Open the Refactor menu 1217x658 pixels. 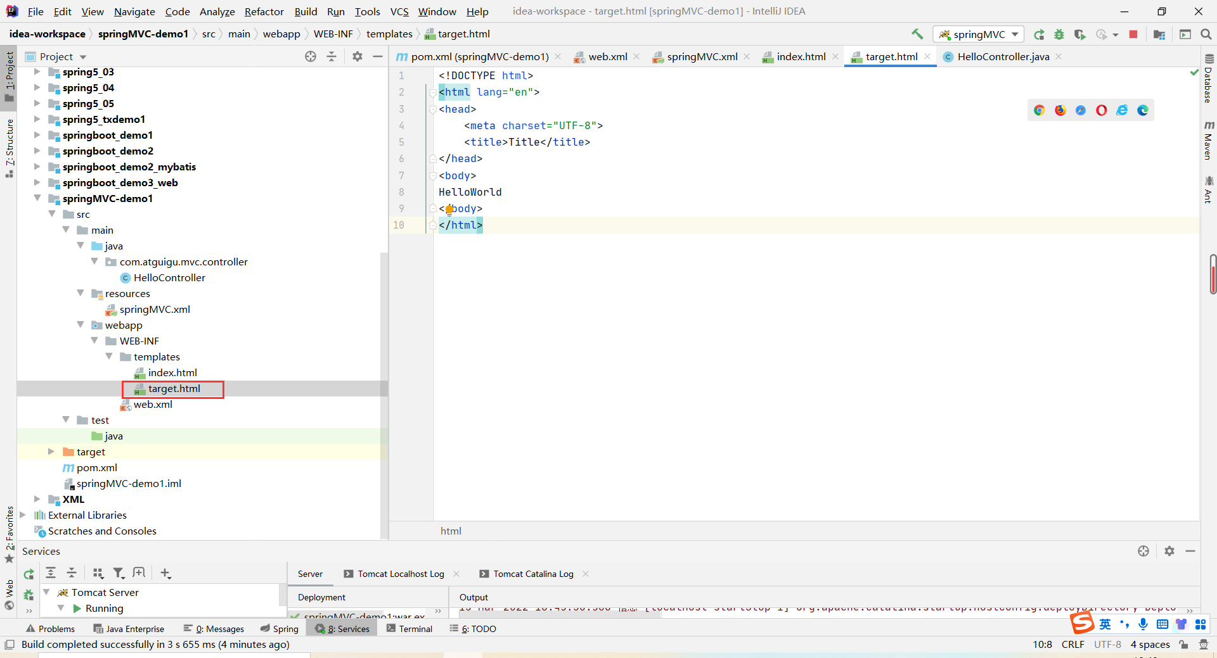264,11
